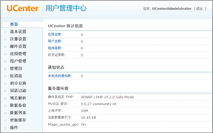Open the 应用总数 statistics link
This screenshot has height=133, width=213.
[55, 34]
